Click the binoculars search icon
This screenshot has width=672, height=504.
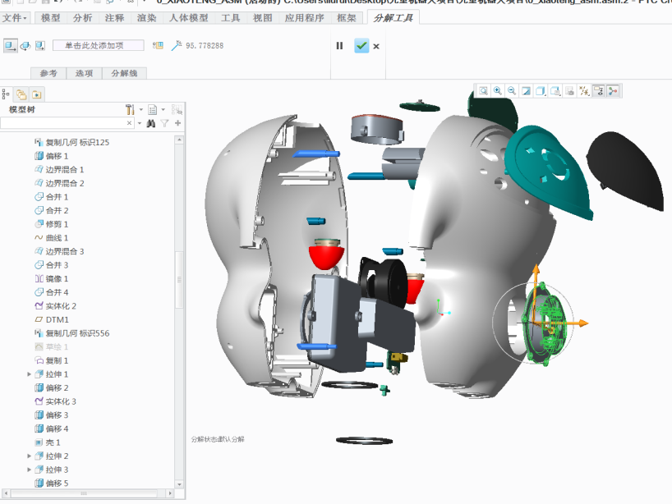coord(151,123)
